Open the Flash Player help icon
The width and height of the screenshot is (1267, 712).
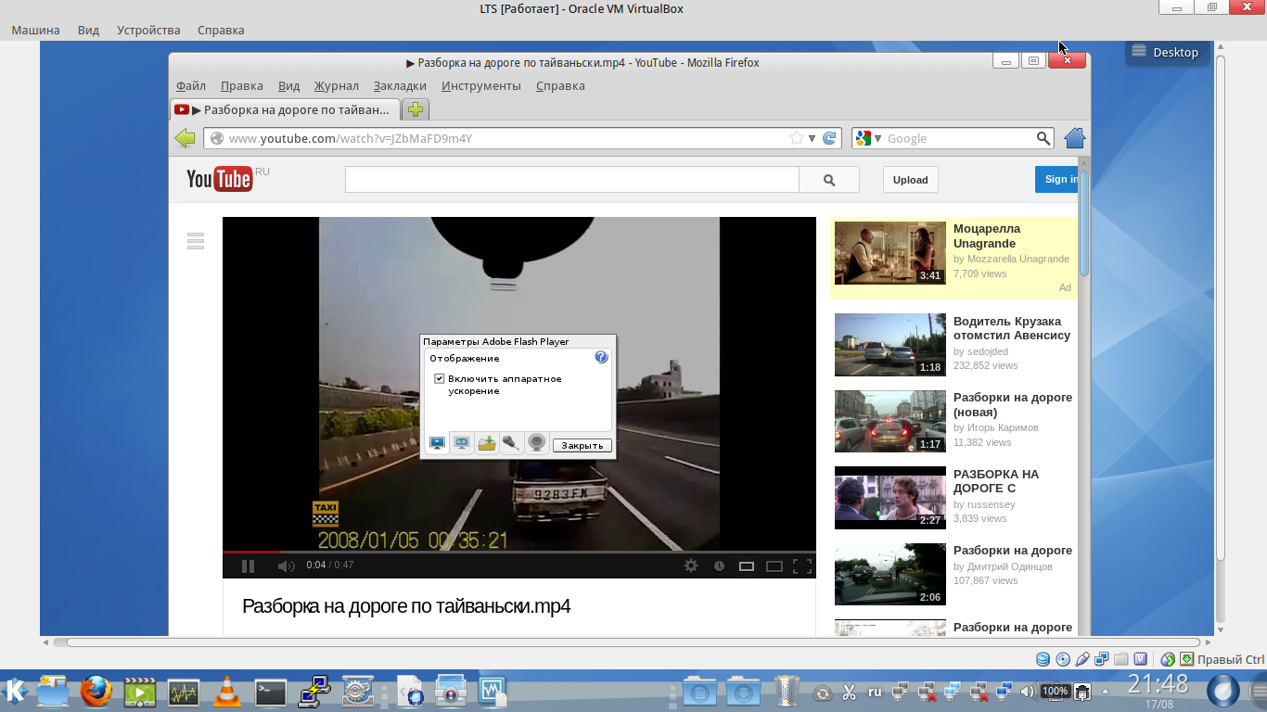(601, 357)
